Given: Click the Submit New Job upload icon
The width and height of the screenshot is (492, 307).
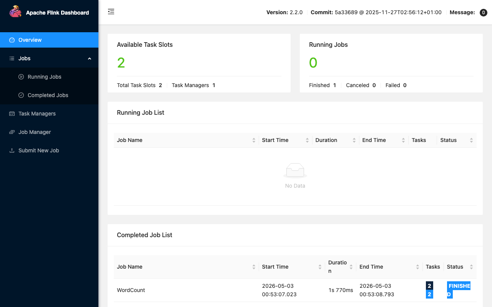Looking at the screenshot, I should [12, 150].
